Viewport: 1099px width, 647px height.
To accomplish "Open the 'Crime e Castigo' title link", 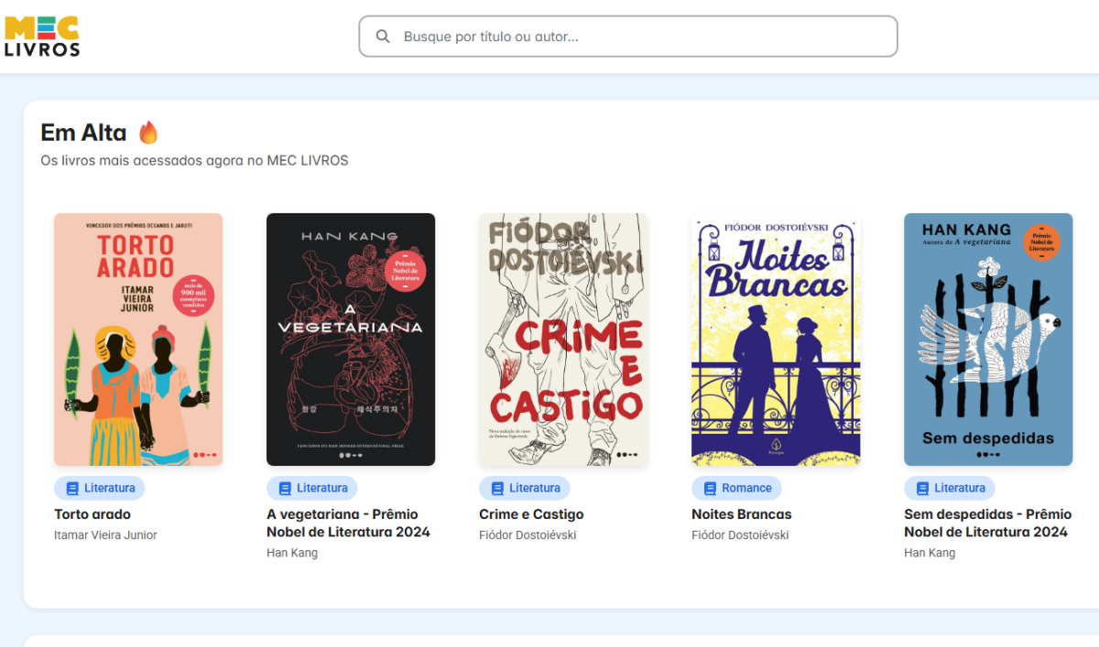I will [531, 514].
